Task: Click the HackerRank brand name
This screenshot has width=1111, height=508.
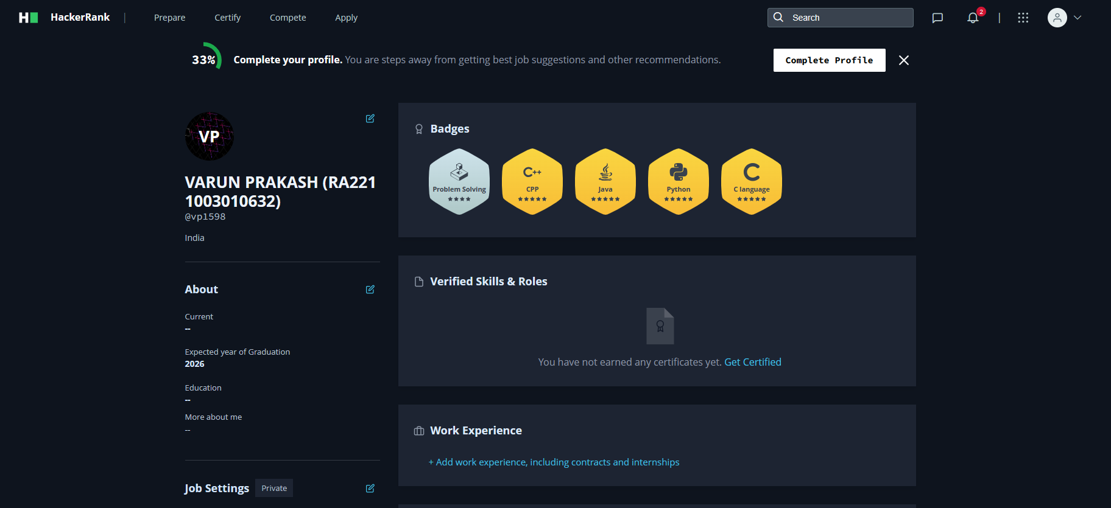Action: coord(80,17)
